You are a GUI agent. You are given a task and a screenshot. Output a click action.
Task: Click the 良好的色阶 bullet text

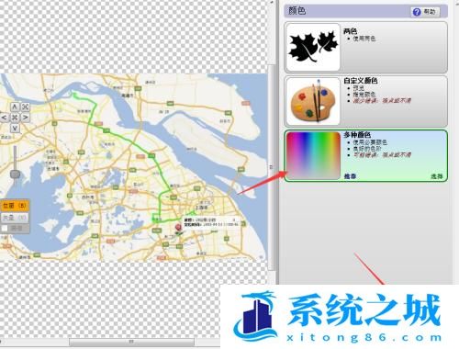tap(367, 149)
